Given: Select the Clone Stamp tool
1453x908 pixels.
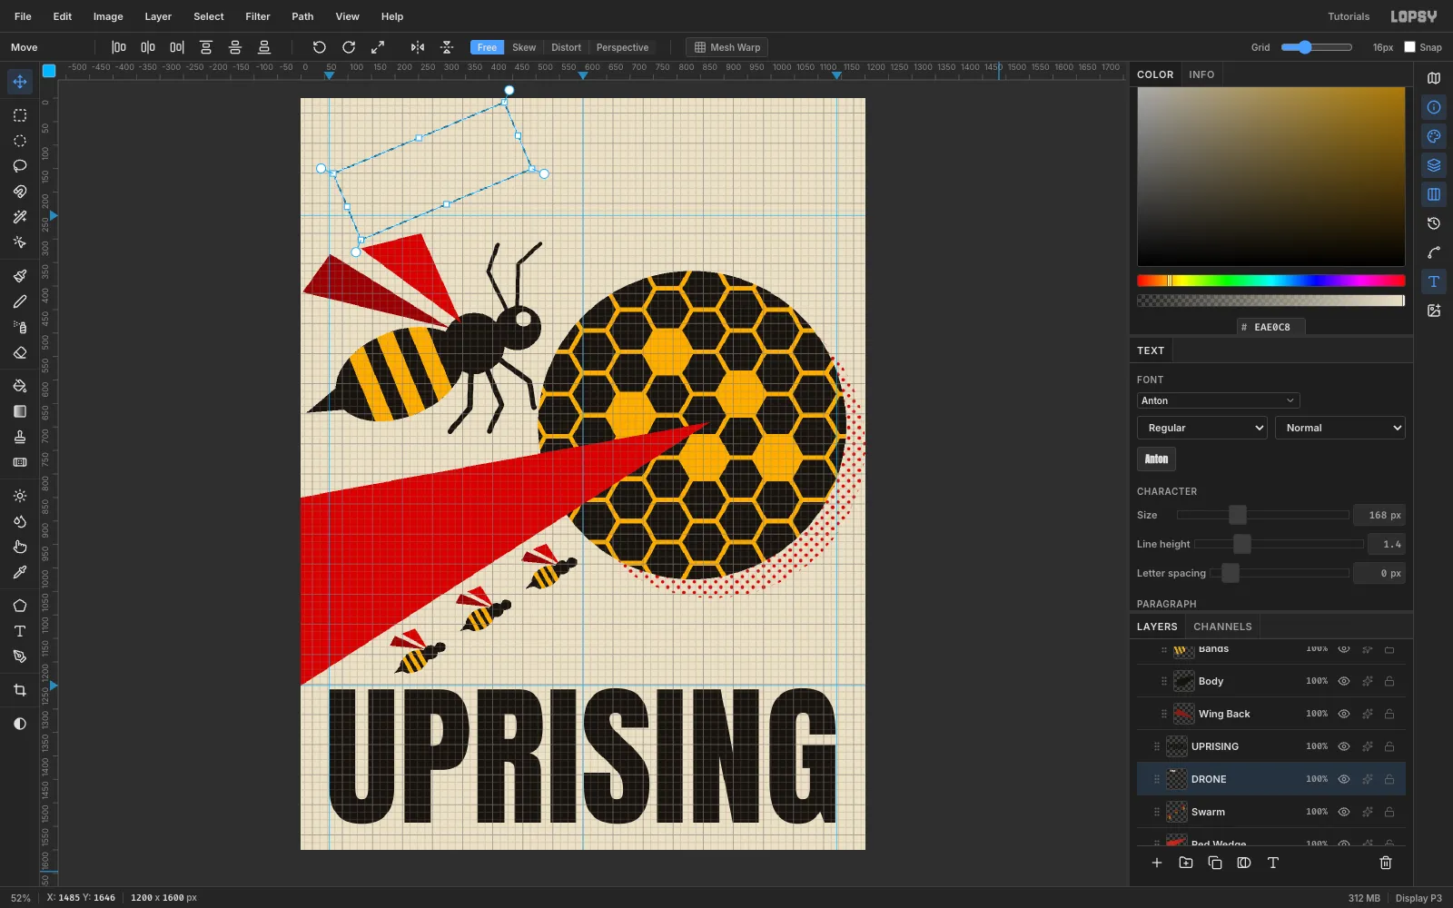Looking at the screenshot, I should tap(20, 437).
